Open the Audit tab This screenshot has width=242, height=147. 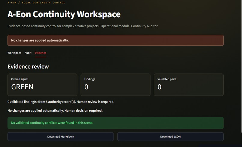28,53
